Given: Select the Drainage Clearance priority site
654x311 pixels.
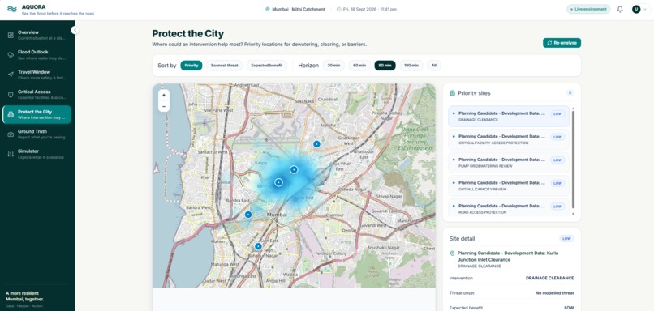Looking at the screenshot, I should [x=509, y=116].
